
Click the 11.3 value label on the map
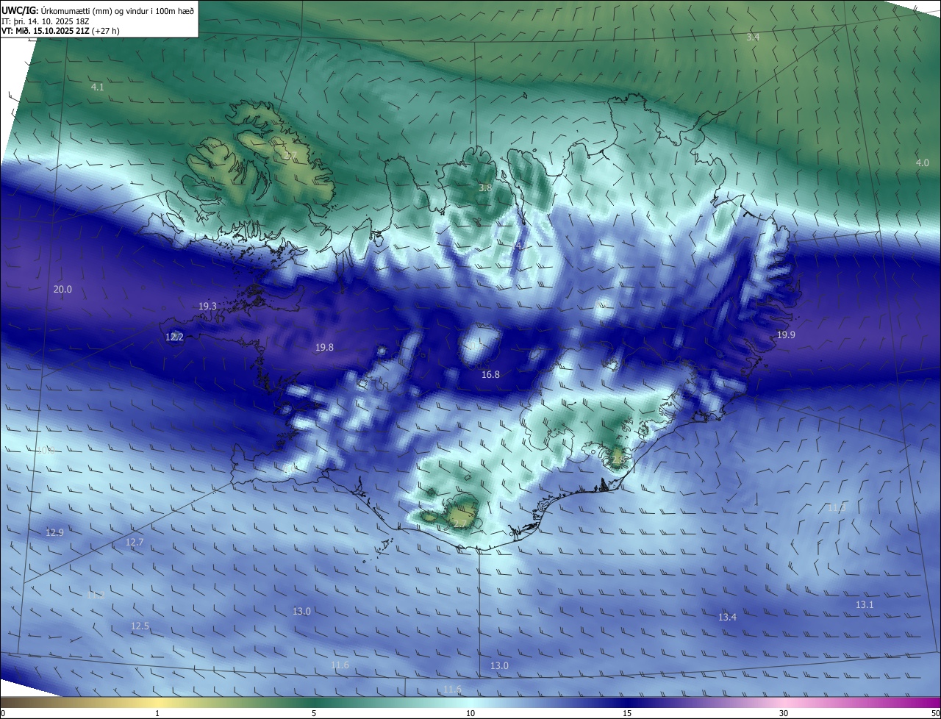coord(837,507)
